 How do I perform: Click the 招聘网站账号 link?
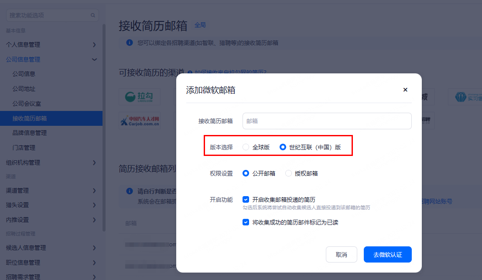point(436,201)
